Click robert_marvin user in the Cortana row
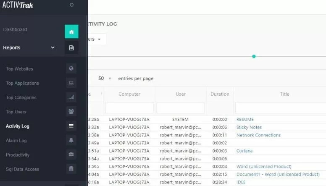Viewport: 326px width, 186px height. (180, 151)
